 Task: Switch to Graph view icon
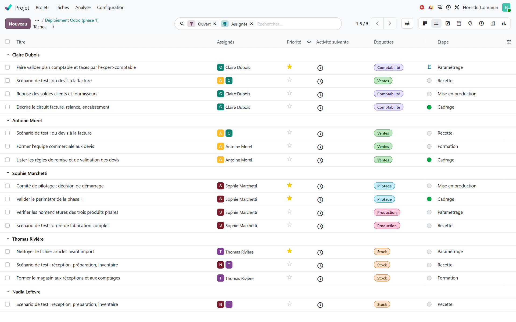pyautogui.click(x=504, y=24)
